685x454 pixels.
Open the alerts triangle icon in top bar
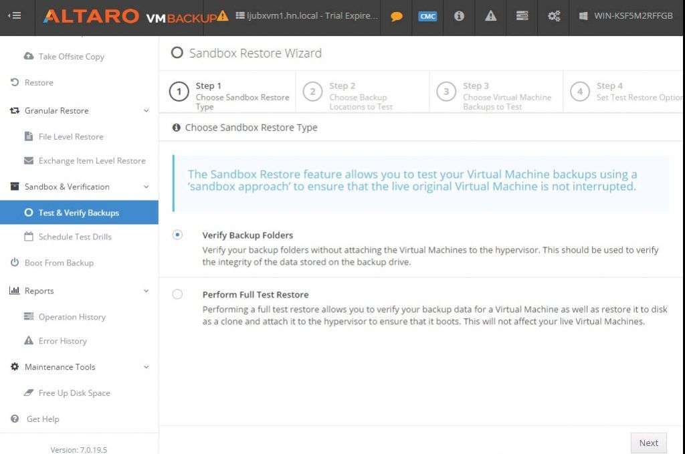(490, 16)
